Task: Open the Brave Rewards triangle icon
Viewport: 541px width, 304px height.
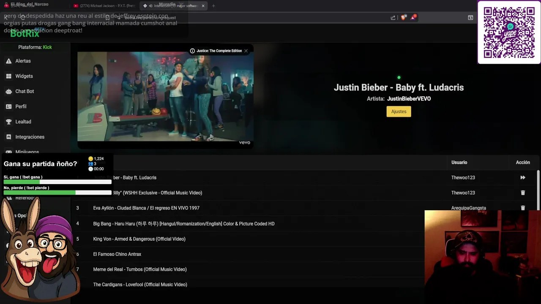Action: coord(413,18)
